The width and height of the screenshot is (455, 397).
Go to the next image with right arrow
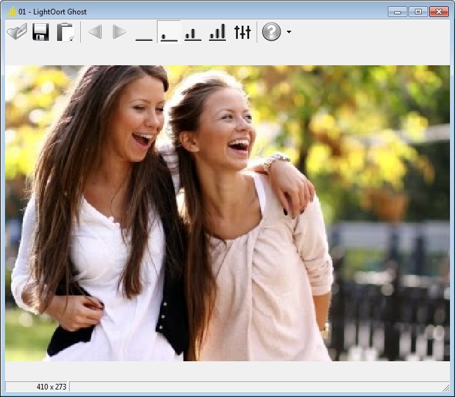coord(119,31)
